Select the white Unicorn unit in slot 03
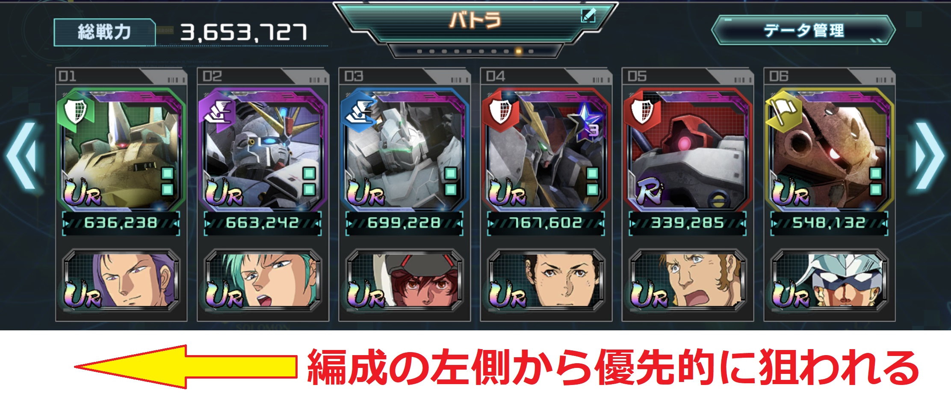This screenshot has height=414, width=951. [404, 149]
